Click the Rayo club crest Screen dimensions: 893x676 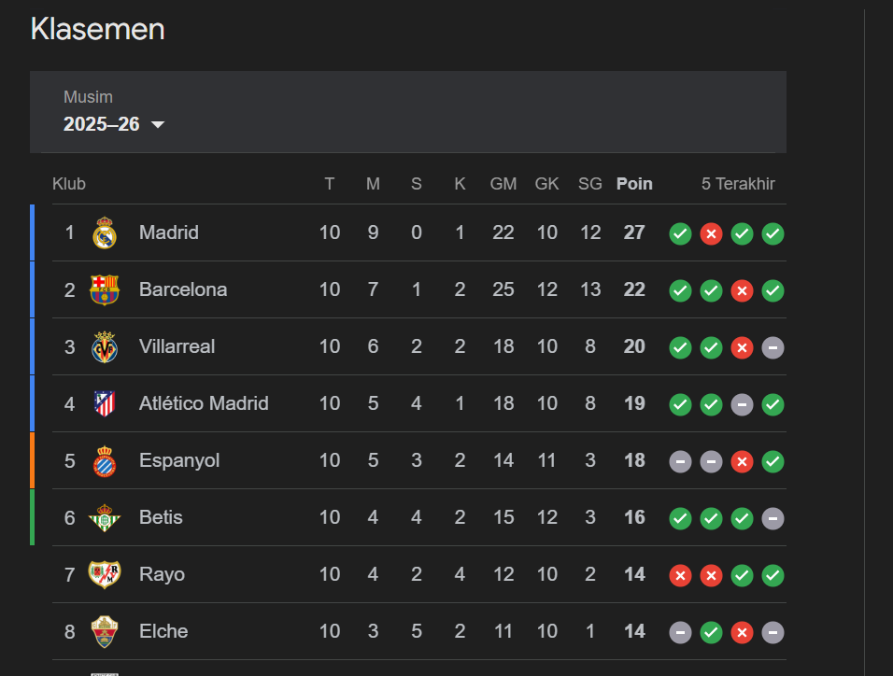point(105,574)
